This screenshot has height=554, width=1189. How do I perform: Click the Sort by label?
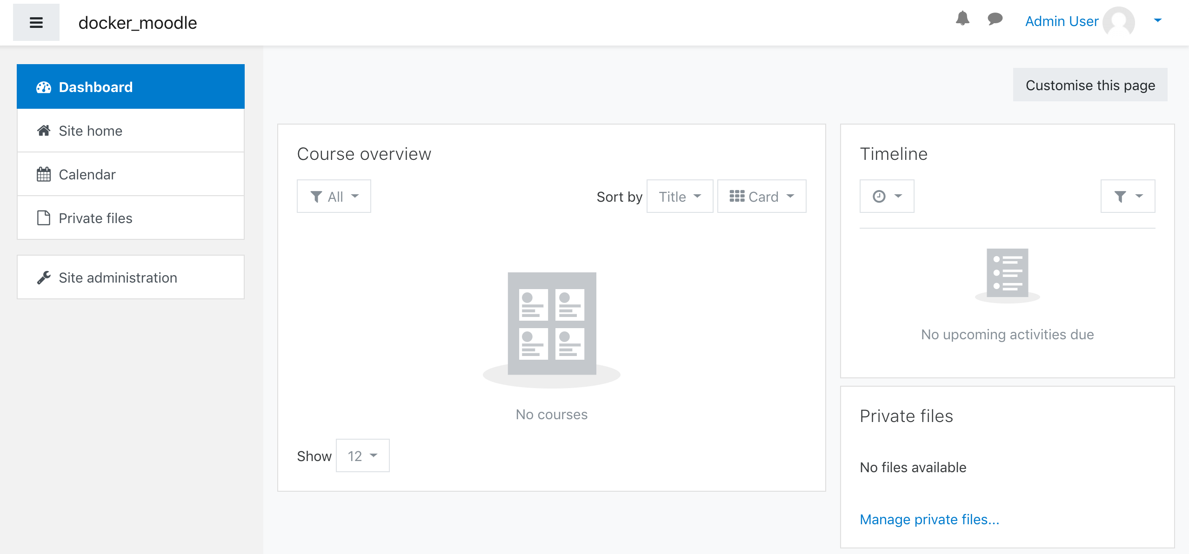(620, 197)
